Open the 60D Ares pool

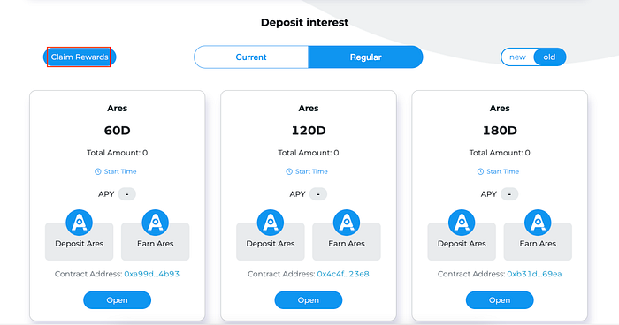pos(118,300)
